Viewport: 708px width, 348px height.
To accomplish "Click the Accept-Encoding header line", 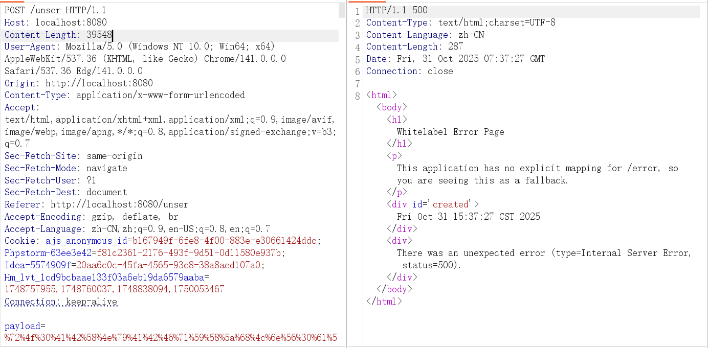I will click(x=91, y=217).
